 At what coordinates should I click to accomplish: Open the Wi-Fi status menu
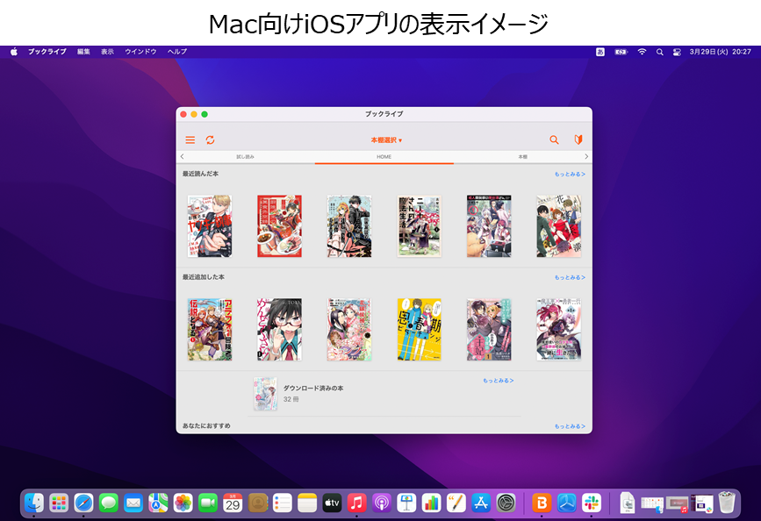[x=643, y=52]
